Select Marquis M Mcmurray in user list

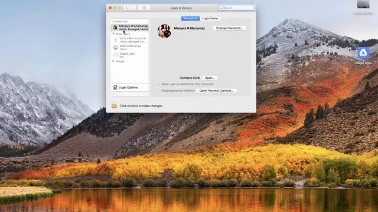(129, 28)
